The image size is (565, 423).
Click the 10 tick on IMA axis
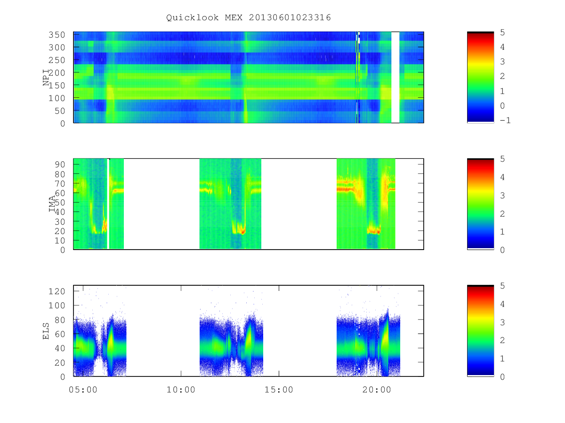tap(61, 240)
